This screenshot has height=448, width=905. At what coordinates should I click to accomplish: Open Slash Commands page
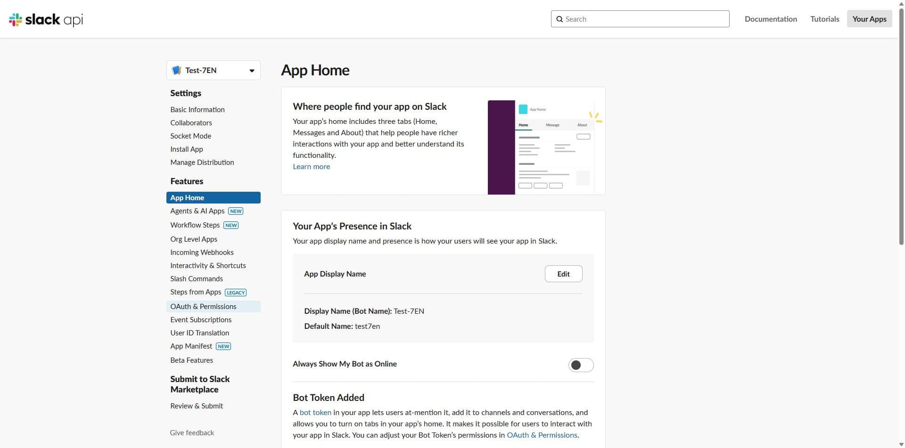coord(197,279)
